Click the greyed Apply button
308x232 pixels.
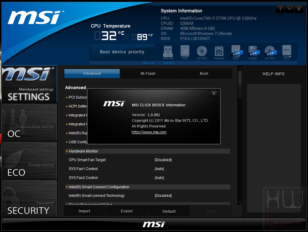coord(211,211)
